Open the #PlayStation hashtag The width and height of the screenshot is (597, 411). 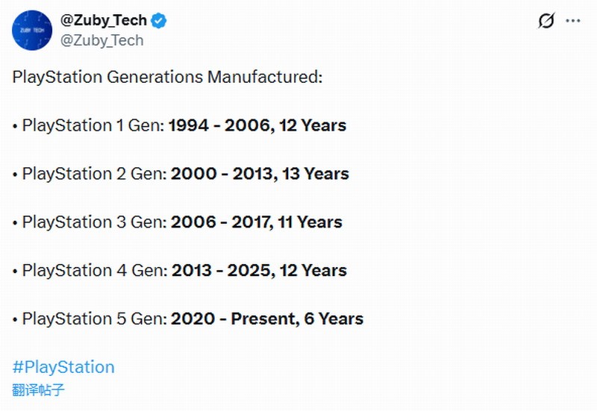point(63,367)
